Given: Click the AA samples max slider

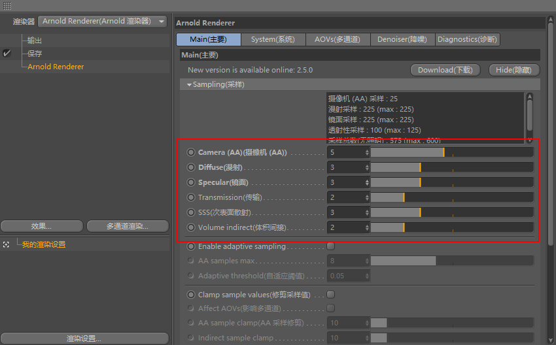Looking at the screenshot, I should [x=452, y=261].
